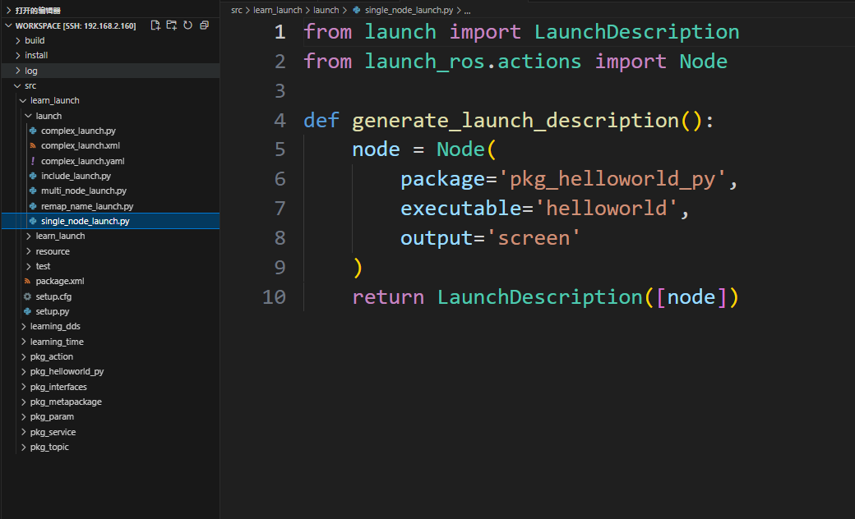Open complex_launch.py by its Python icon
Screen dimensions: 855x519
click(x=33, y=131)
